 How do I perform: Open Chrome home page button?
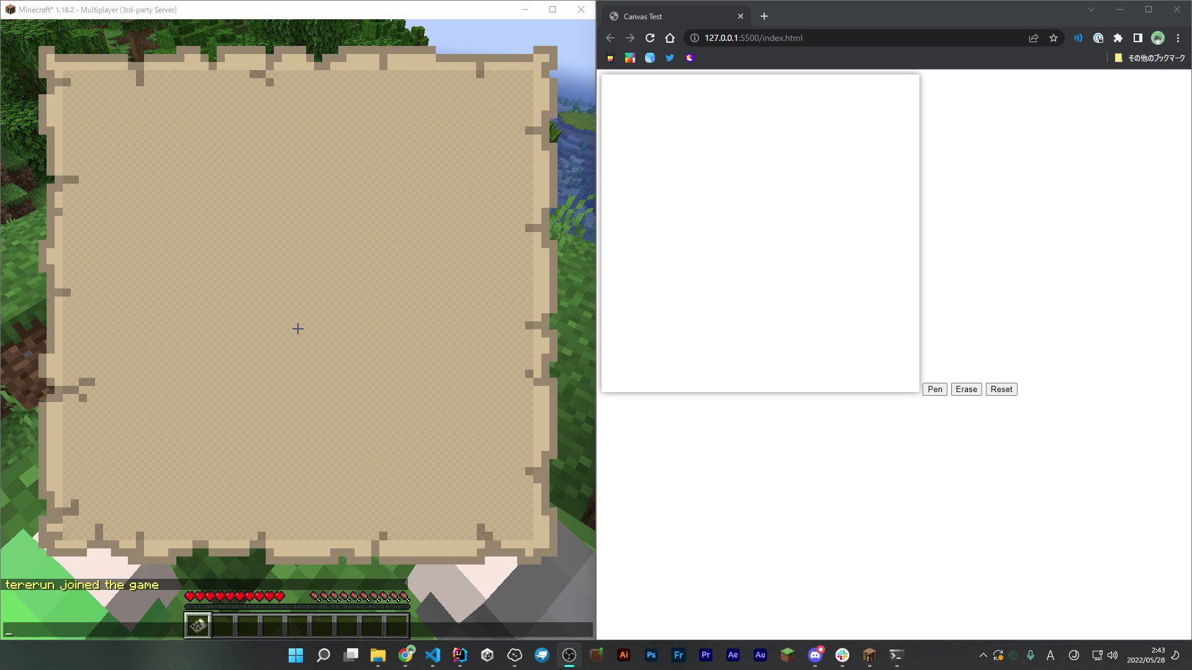click(x=670, y=38)
